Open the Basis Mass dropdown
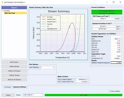Screen dimensions: 124x98 pos(120,39)
